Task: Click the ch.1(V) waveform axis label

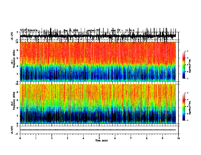Action: pyautogui.click(x=12, y=36)
